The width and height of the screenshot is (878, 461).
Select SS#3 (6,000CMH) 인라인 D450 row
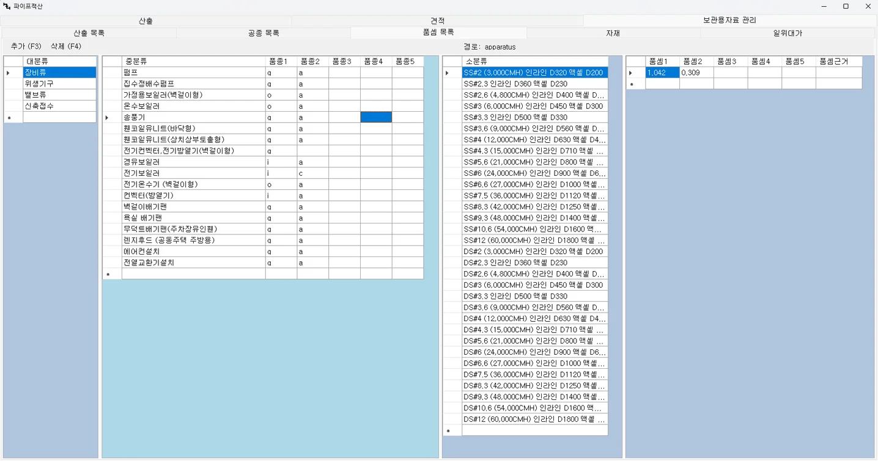[x=534, y=106]
